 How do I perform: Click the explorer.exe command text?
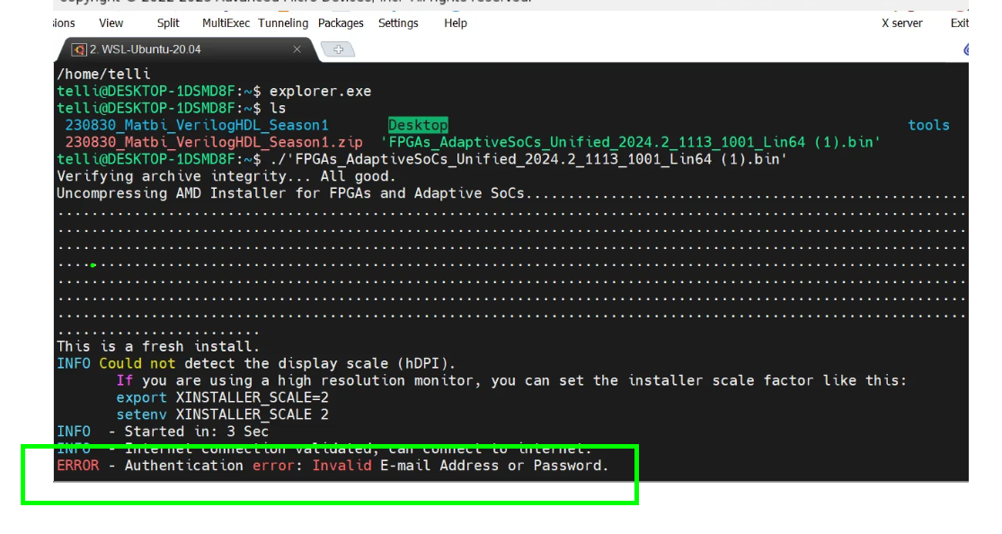click(320, 91)
